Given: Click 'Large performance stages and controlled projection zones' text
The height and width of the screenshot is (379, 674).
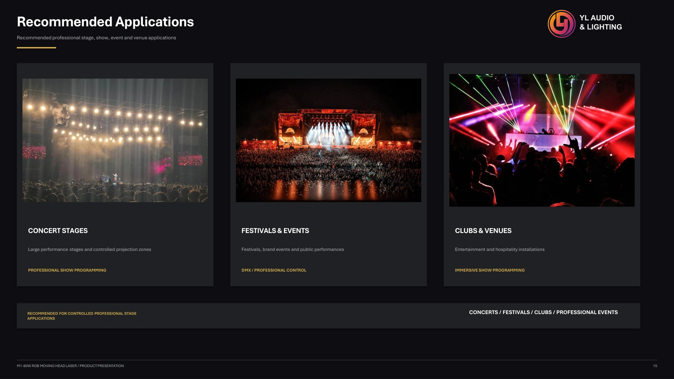Looking at the screenshot, I should click(x=90, y=250).
